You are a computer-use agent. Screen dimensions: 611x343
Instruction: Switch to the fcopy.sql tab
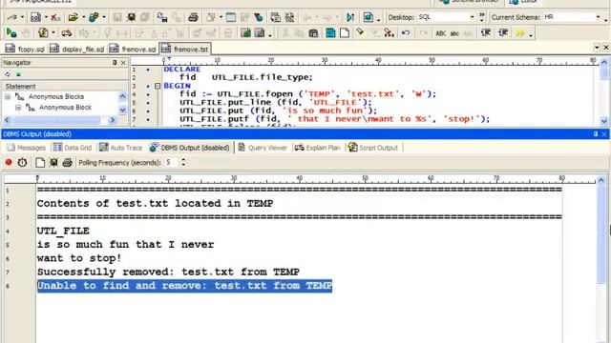[25, 49]
